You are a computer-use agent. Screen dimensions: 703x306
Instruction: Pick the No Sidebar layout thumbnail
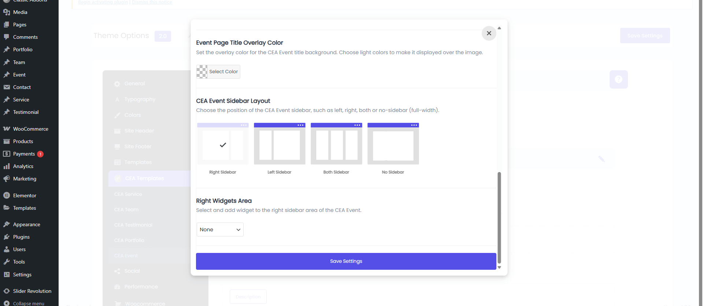pos(393,144)
